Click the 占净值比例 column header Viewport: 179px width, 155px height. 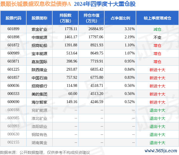pyautogui.click(x=120, y=18)
